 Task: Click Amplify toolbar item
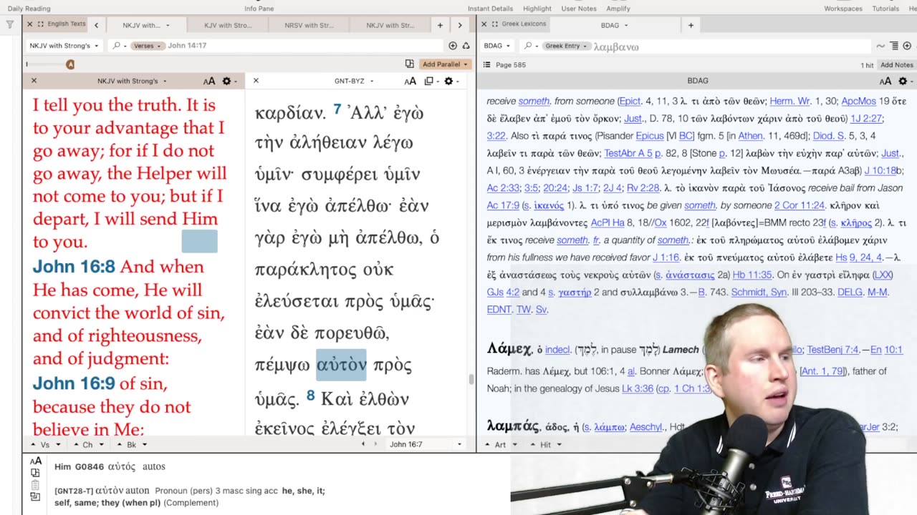coord(618,9)
